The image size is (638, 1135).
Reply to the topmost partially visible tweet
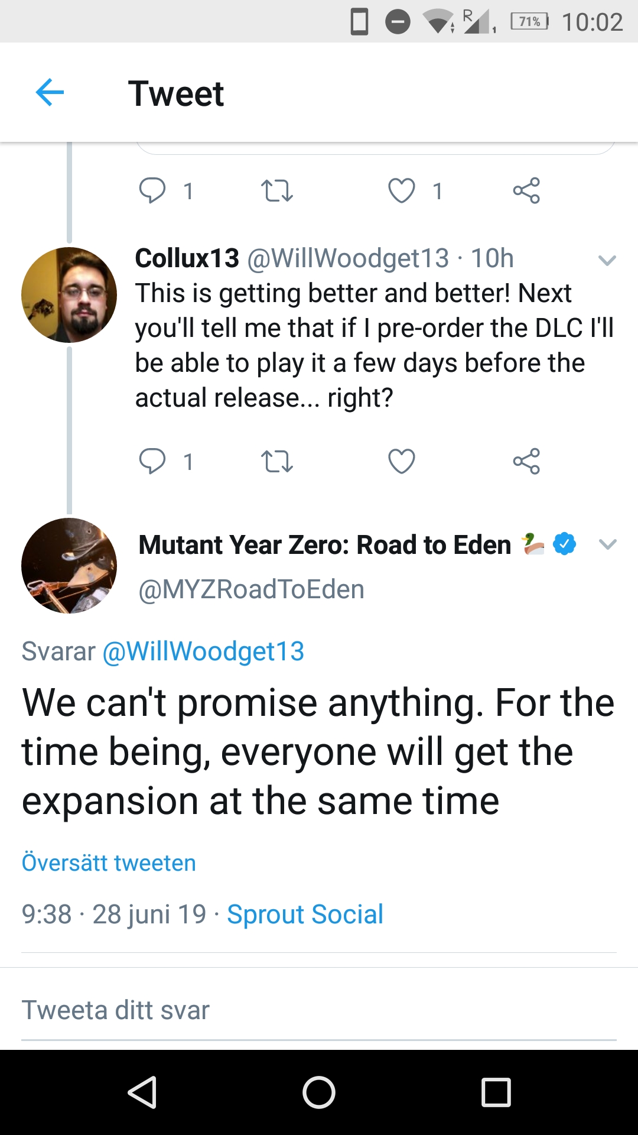click(152, 191)
